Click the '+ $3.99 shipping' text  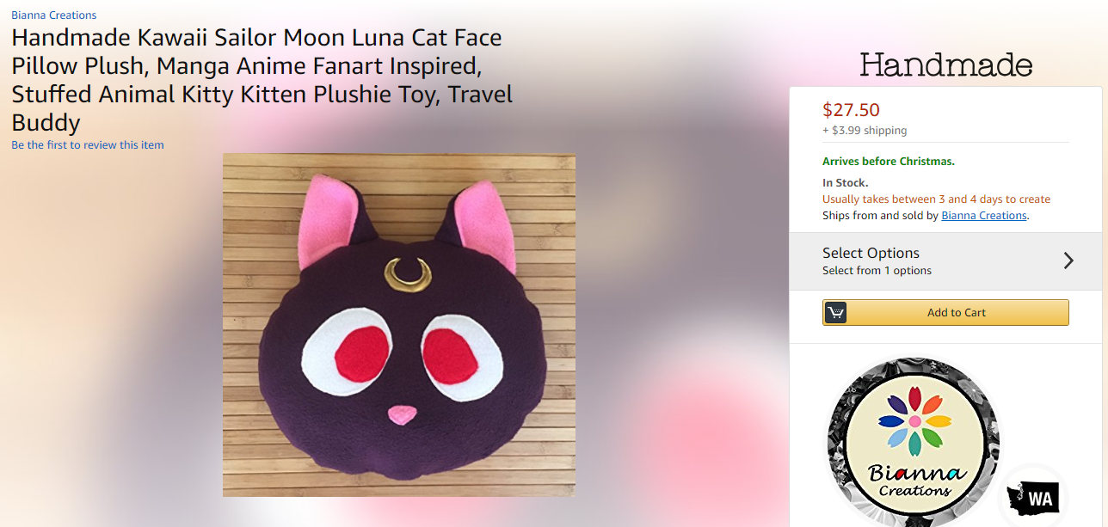point(865,131)
